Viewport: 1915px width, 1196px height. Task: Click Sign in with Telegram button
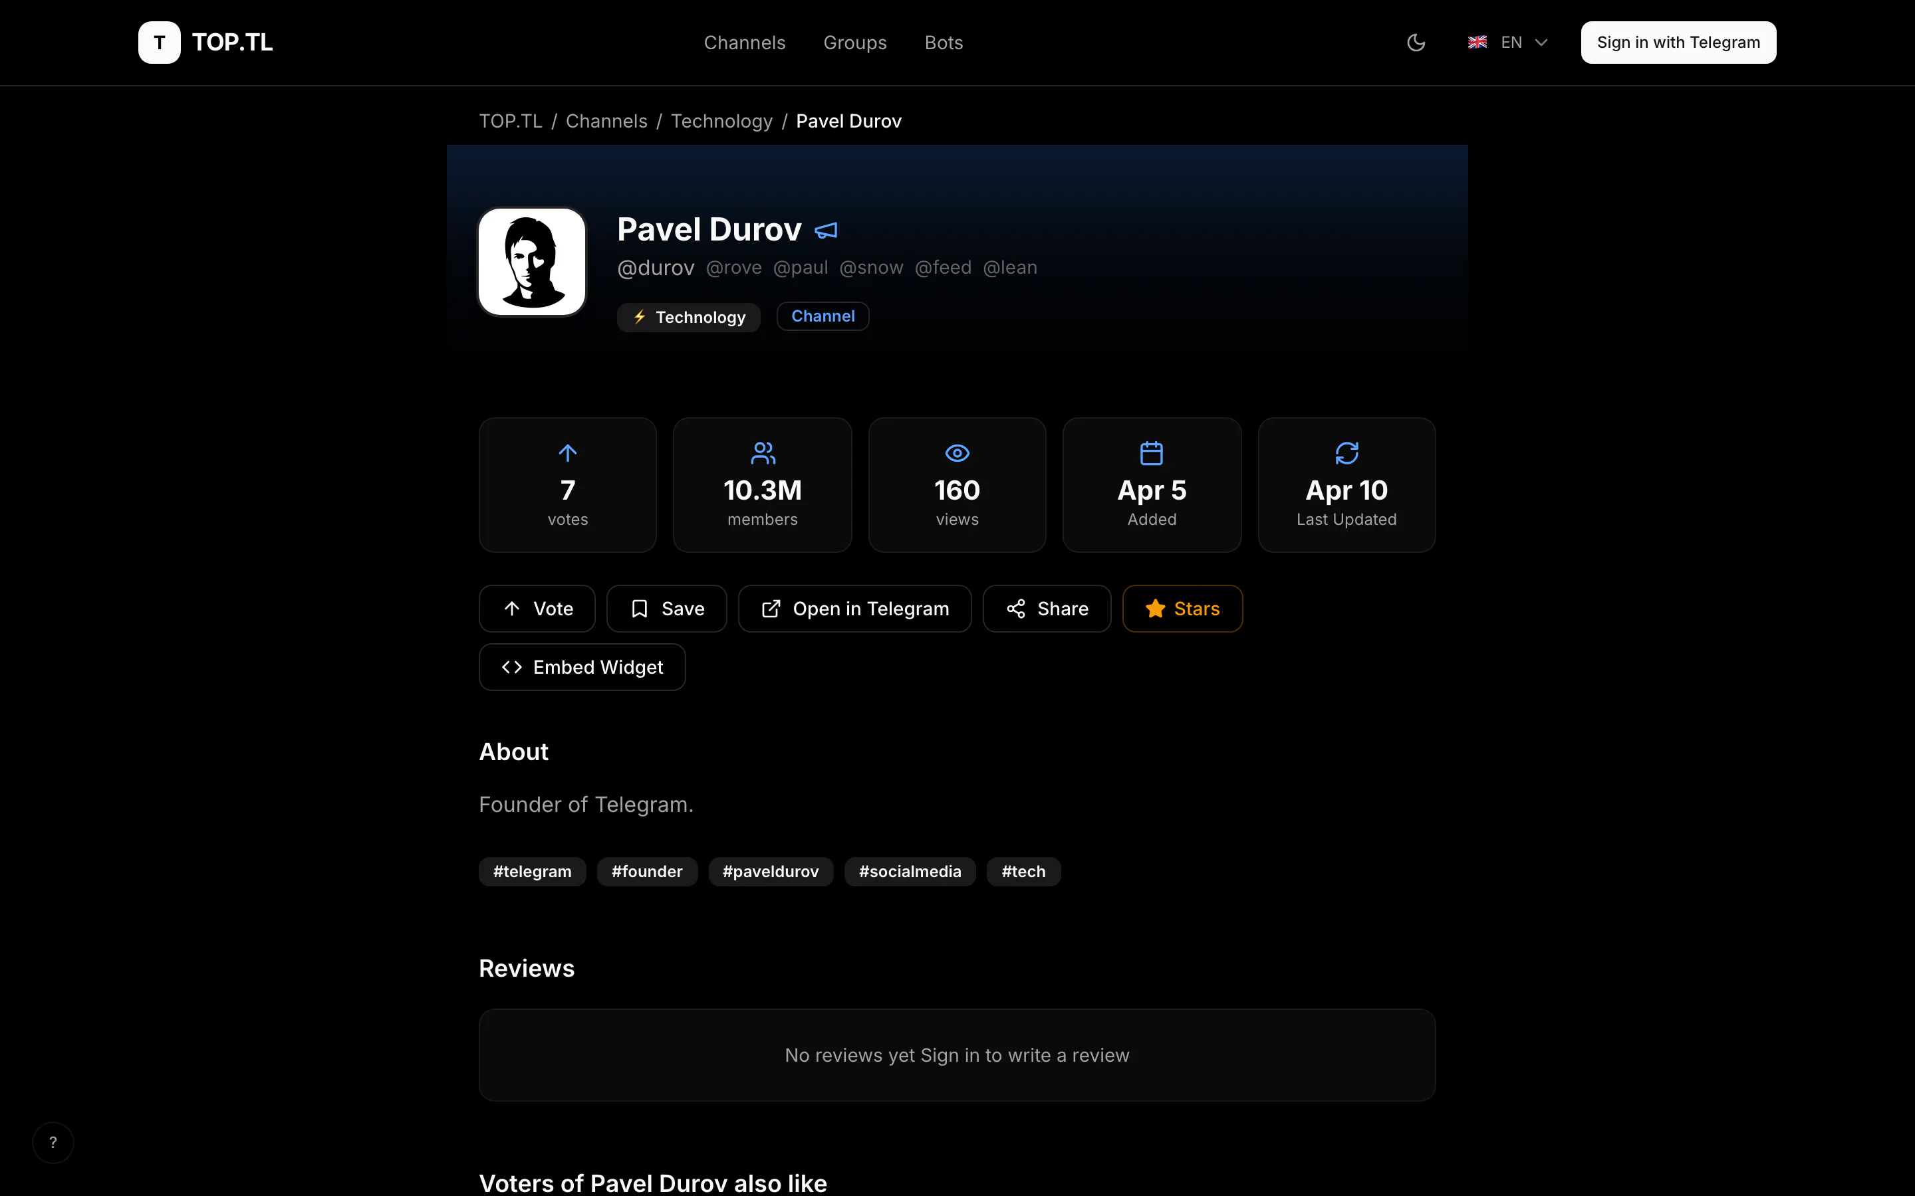tap(1678, 43)
